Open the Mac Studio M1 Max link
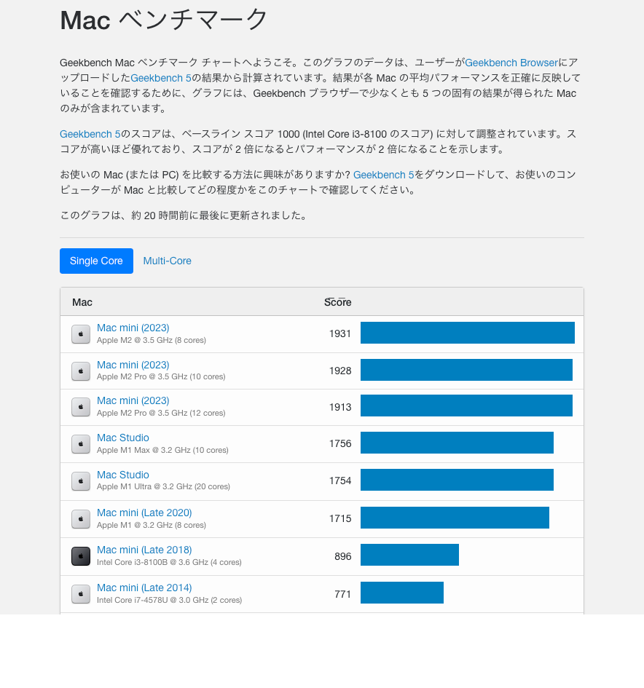Viewport: 644px width, 688px height. (123, 438)
